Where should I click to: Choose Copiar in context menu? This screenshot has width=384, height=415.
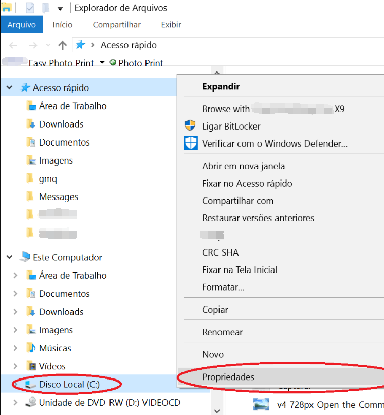[x=215, y=310]
